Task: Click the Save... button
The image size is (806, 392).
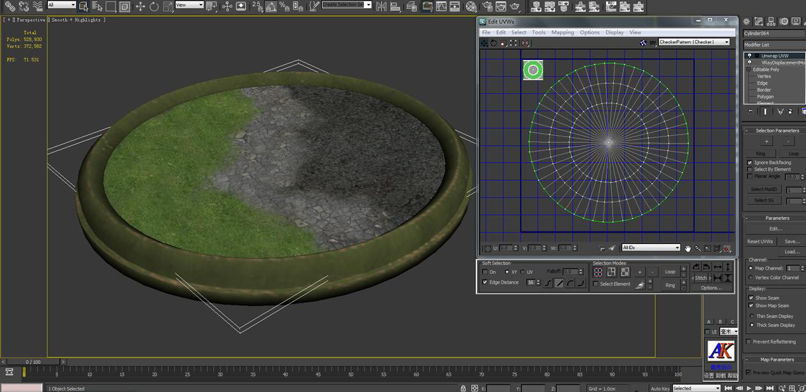Action: tap(792, 242)
